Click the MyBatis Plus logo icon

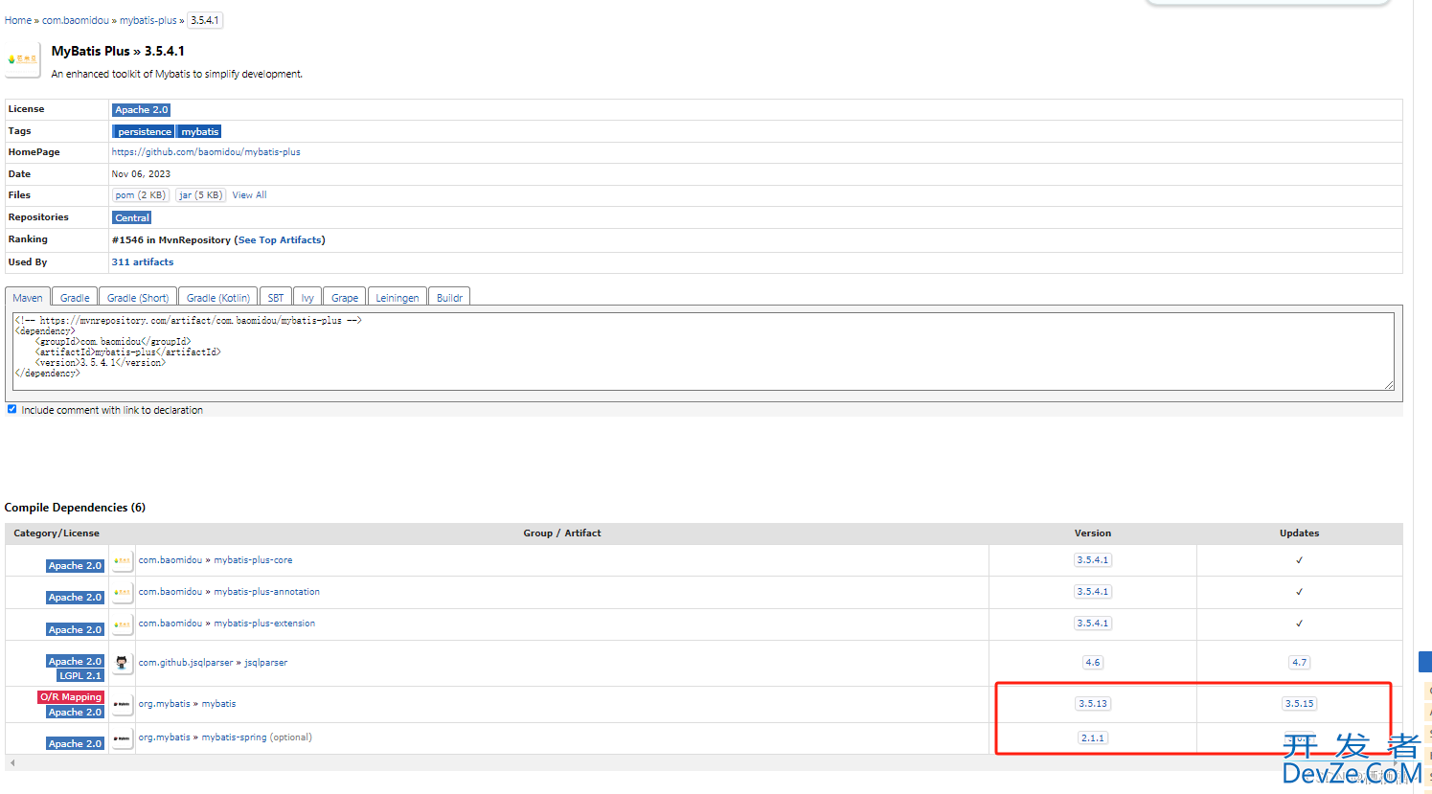[x=23, y=59]
